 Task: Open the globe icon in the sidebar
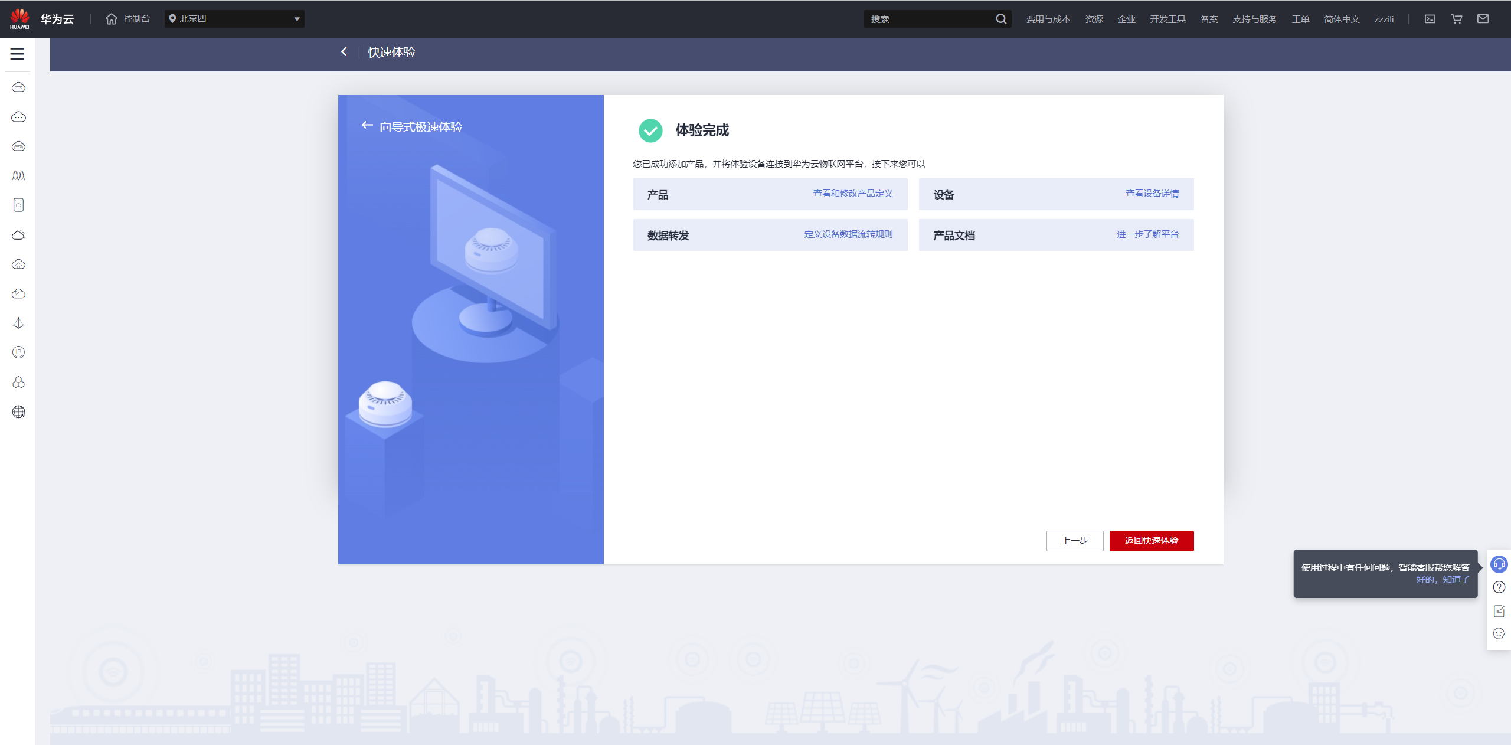pos(18,411)
